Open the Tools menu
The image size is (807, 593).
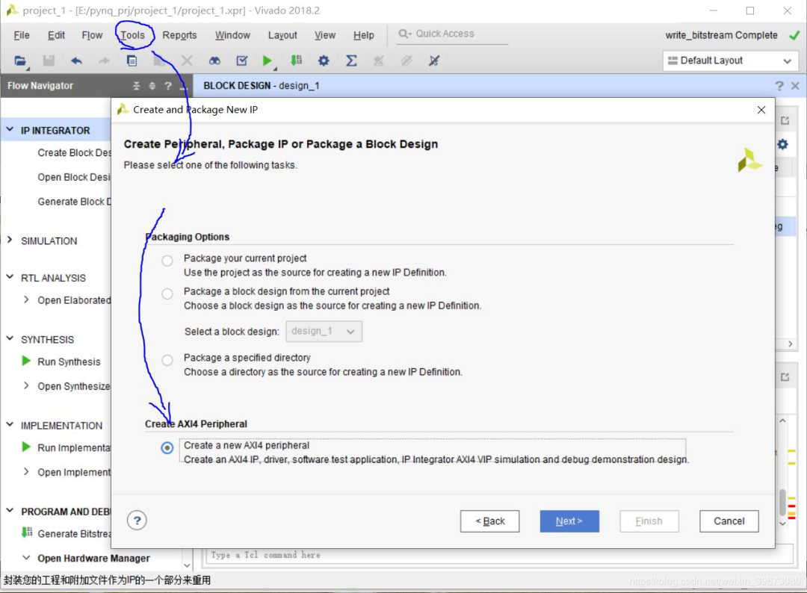click(132, 35)
